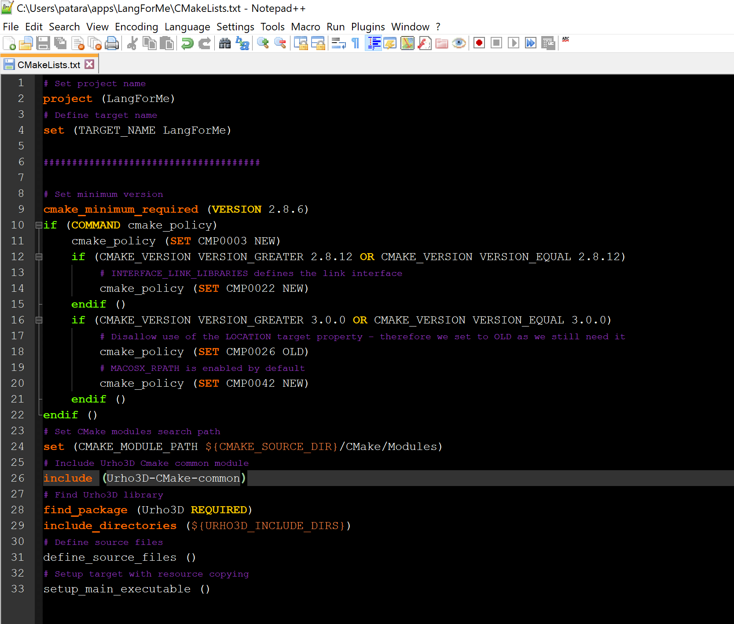Collapse the fold at line 10 if block
This screenshot has width=734, height=624.
click(39, 225)
